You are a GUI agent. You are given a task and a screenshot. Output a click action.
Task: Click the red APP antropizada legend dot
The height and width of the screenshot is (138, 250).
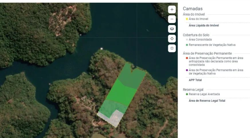(x=187, y=58)
